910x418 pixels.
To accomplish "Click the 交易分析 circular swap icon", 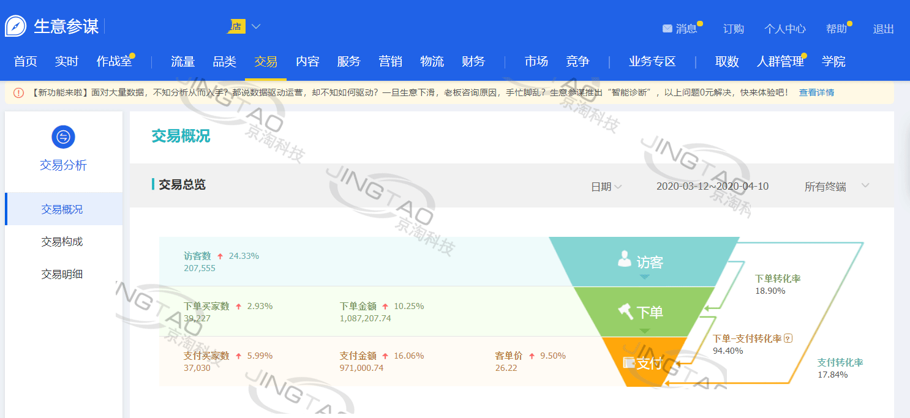I will coord(63,137).
